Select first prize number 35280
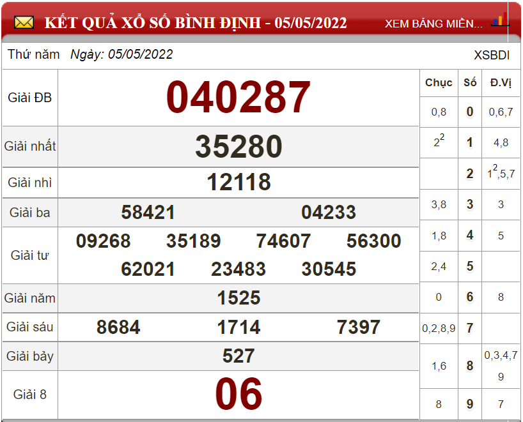This screenshot has height=422, width=523. [238, 147]
